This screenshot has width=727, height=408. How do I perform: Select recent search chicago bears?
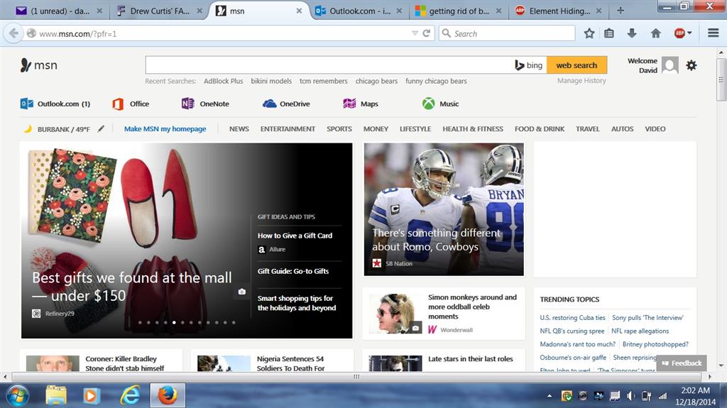tap(376, 81)
